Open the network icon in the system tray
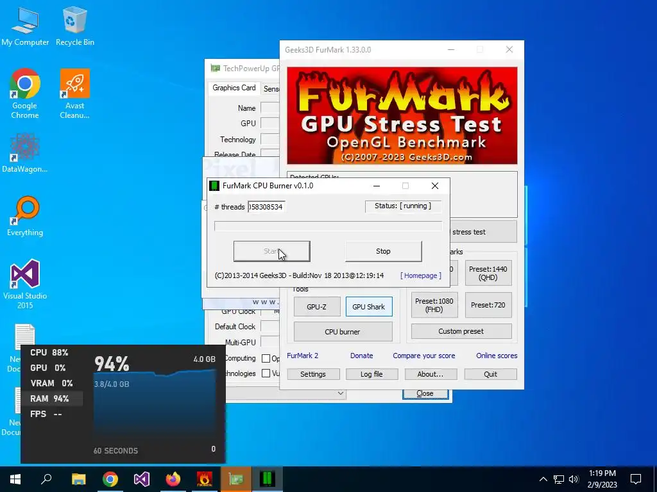This screenshot has width=657, height=492. click(559, 479)
